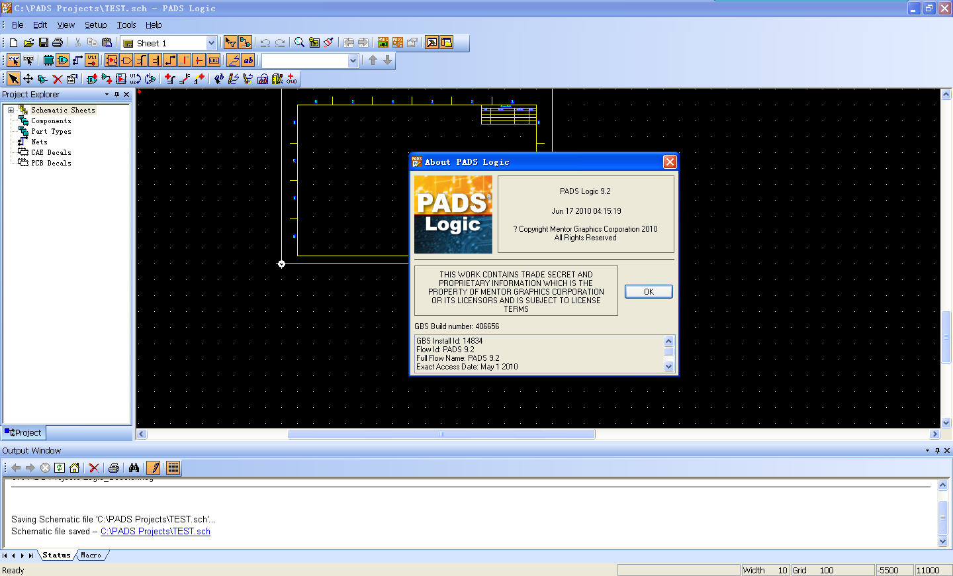Switch to the Project tab
This screenshot has width=953, height=576.
pos(23,432)
